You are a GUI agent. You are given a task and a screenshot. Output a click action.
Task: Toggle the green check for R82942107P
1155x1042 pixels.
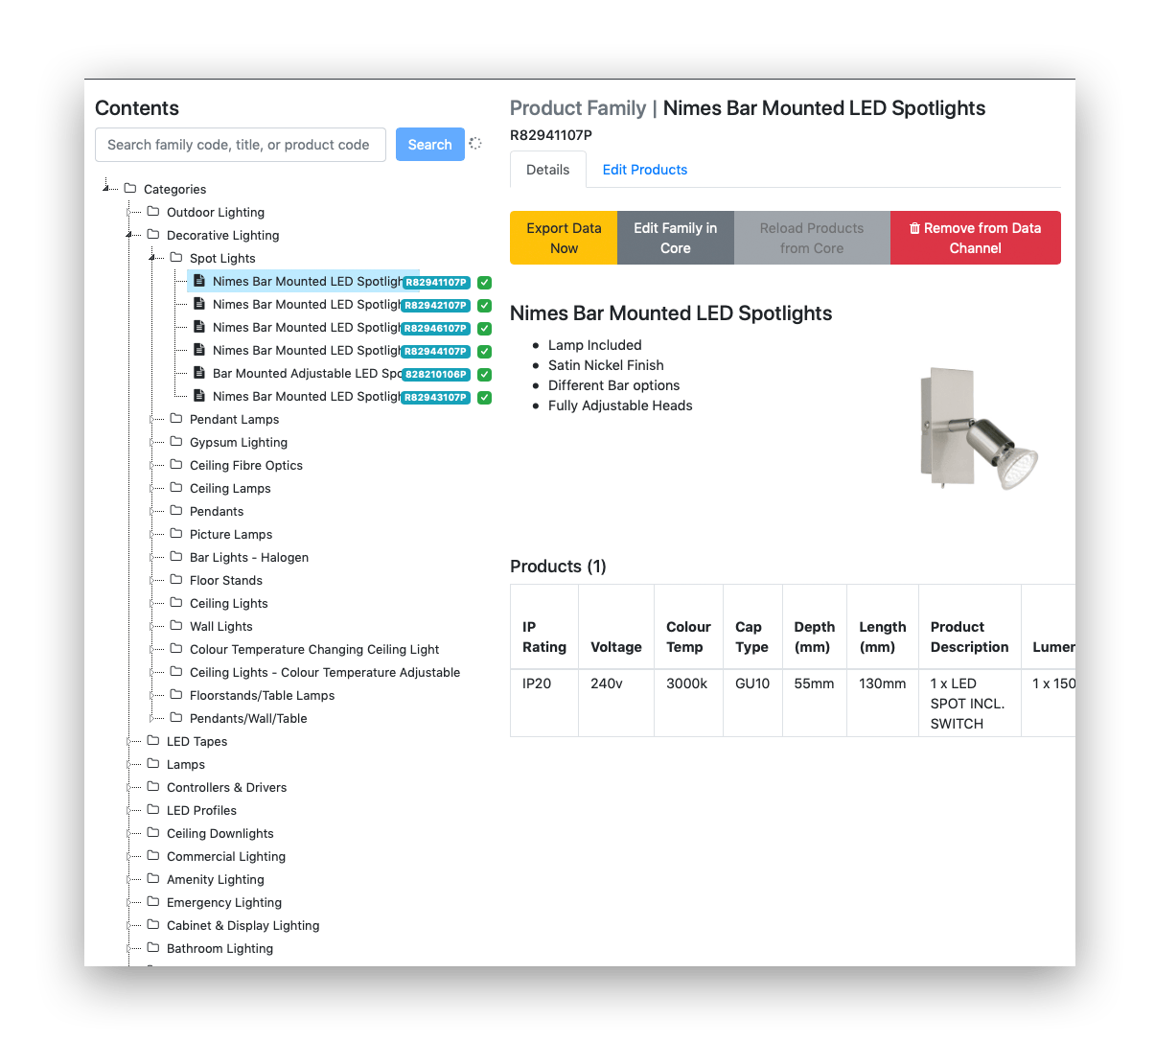click(485, 306)
